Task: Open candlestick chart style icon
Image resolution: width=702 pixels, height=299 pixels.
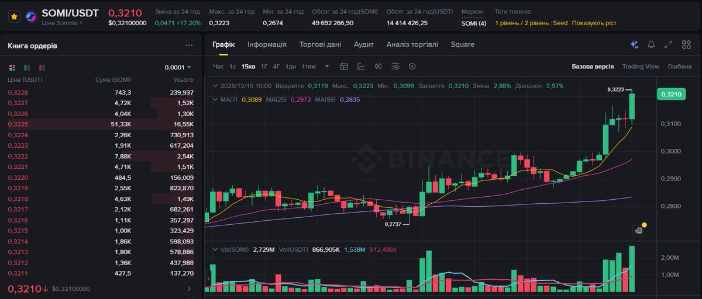Action: click(378, 67)
